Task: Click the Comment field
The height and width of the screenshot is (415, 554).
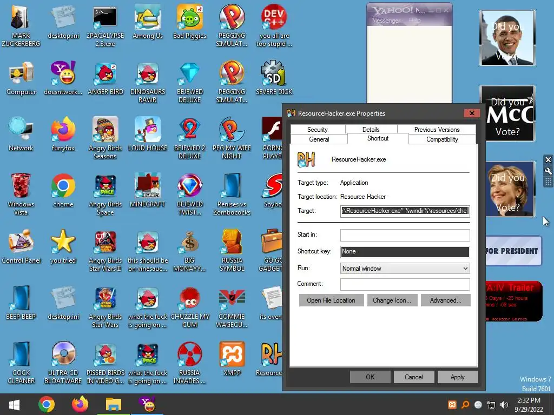Action: 405,284
